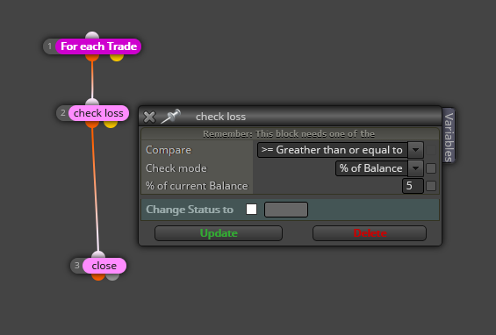Click the red Delete button

tap(370, 233)
